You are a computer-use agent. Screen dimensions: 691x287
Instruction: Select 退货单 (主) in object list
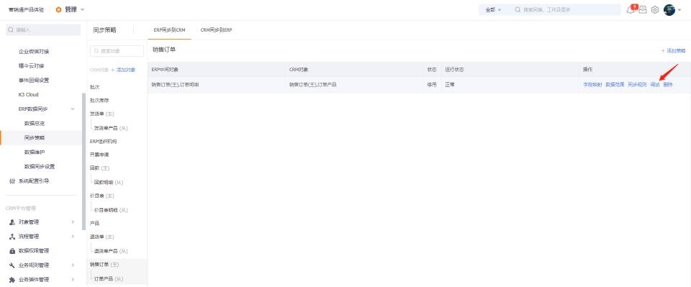coord(101,237)
